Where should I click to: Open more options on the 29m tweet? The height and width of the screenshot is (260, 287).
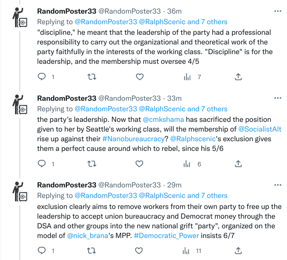[x=277, y=185]
